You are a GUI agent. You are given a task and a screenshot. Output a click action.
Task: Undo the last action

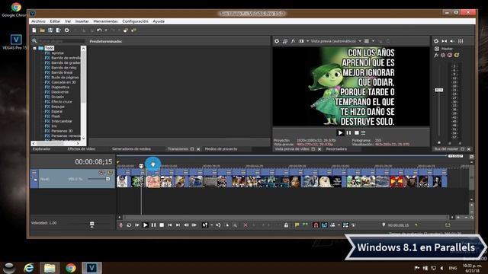[99, 30]
